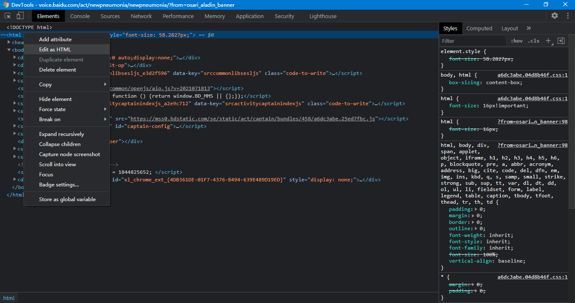Open the Lighthouse tab
The height and width of the screenshot is (303, 575).
pyautogui.click(x=323, y=16)
